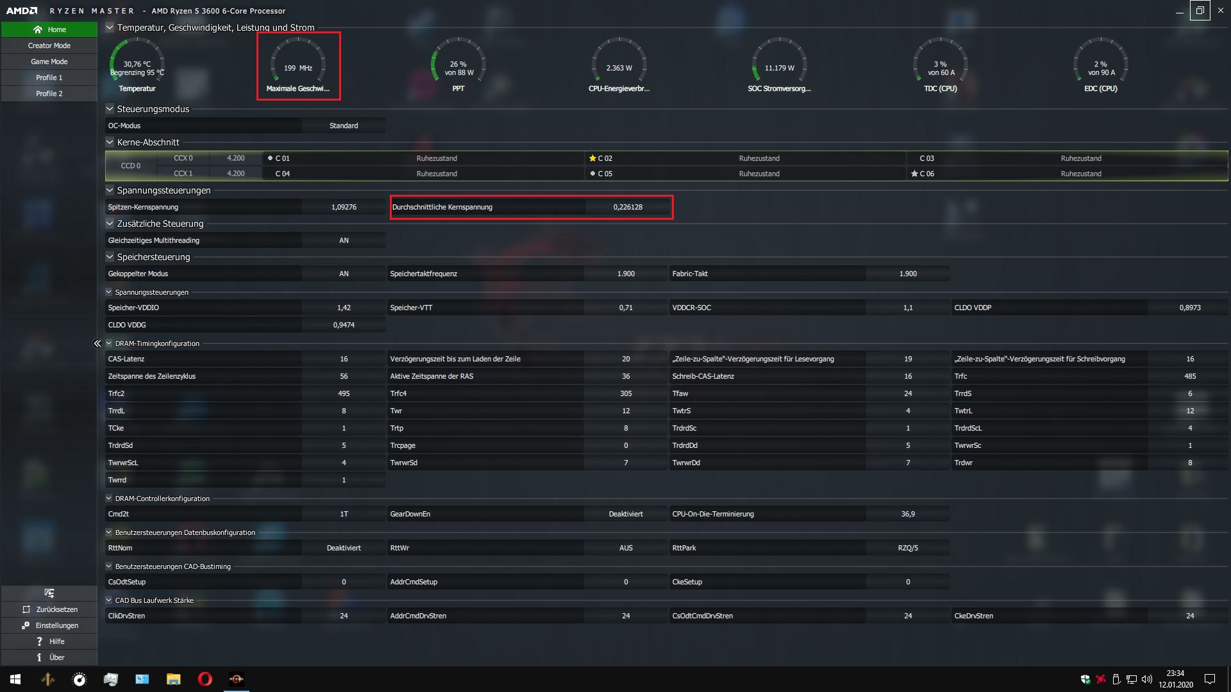Switch to the Game Mode tab

coord(49,62)
